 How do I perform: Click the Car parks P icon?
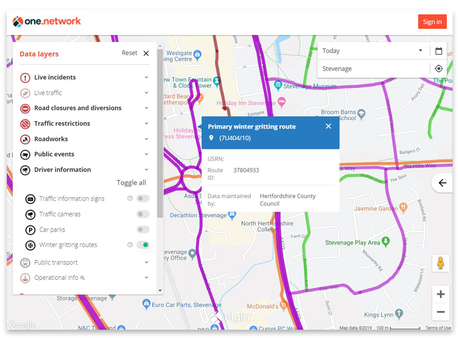[x=31, y=230]
